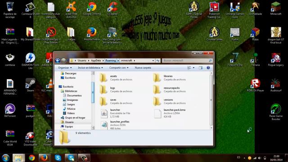Select the Counter Strike desktop shortcut
The height and width of the screenshot is (162, 288).
(214, 34)
